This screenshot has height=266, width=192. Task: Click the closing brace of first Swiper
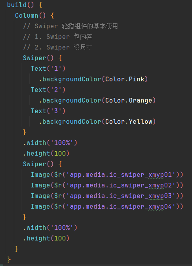25,132
